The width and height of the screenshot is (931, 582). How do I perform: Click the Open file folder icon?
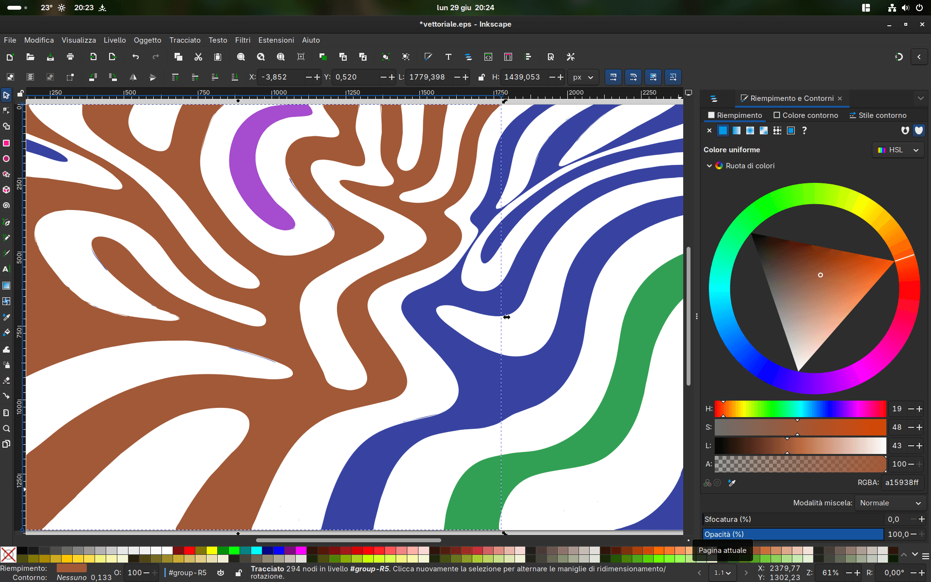point(30,57)
